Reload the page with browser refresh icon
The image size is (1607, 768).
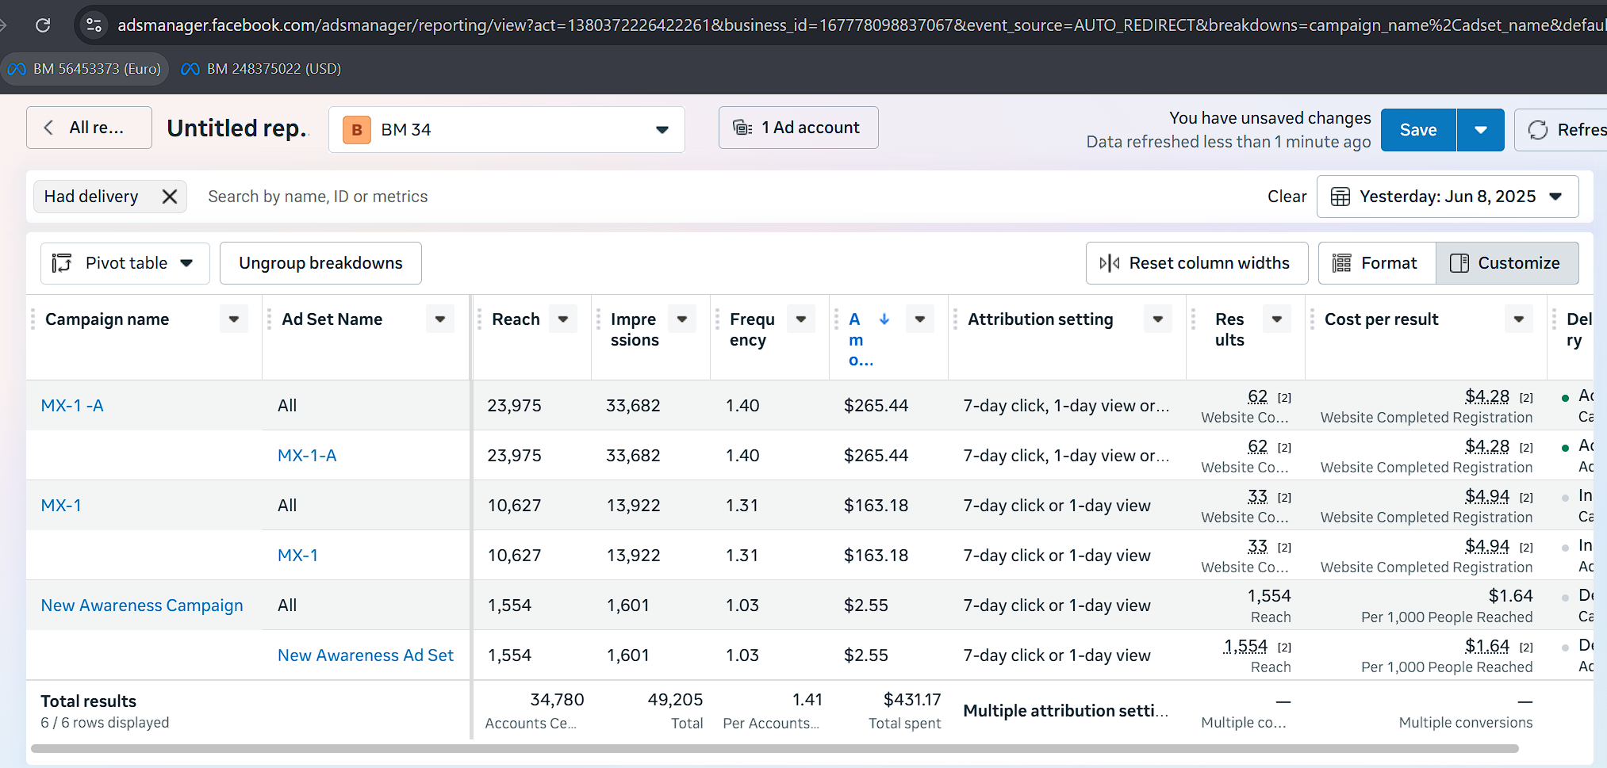coord(44,25)
